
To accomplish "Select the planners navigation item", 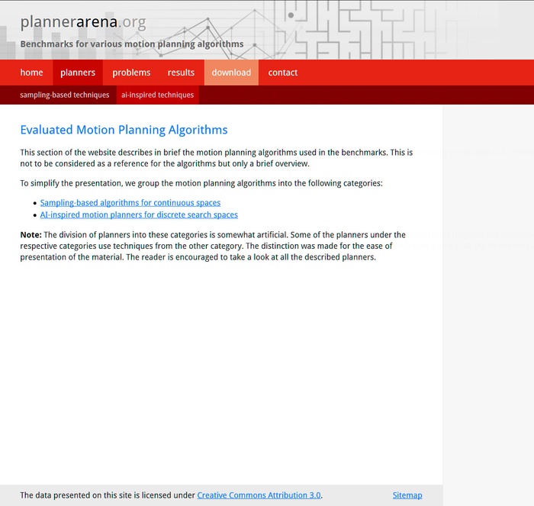I will click(x=78, y=73).
